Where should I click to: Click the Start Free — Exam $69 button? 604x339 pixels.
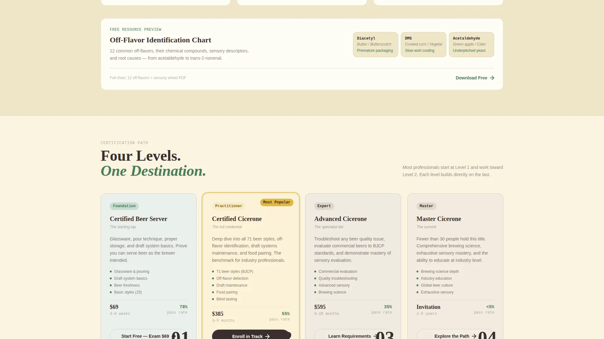148,335
